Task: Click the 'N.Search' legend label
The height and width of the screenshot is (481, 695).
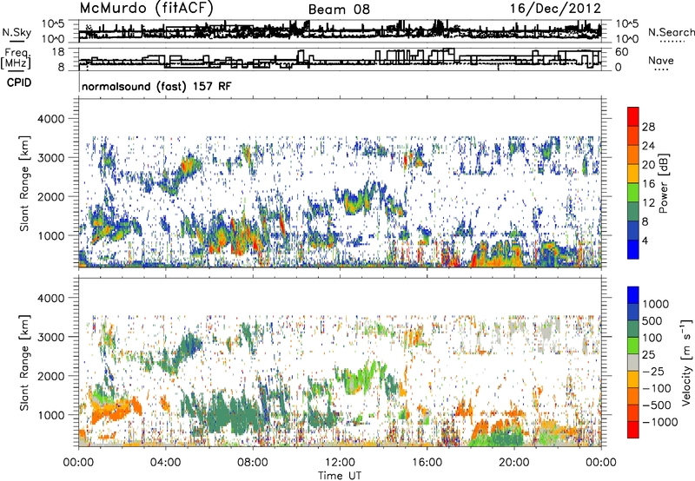Action: (x=671, y=32)
